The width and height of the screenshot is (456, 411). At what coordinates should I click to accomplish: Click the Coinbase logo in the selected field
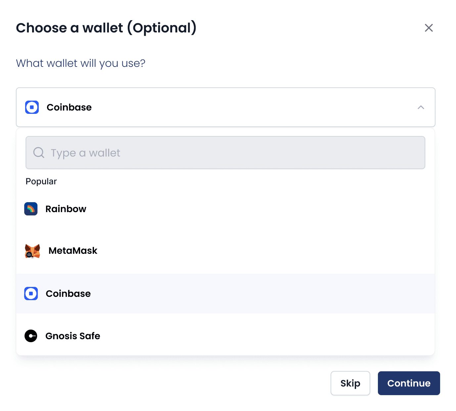tap(32, 107)
